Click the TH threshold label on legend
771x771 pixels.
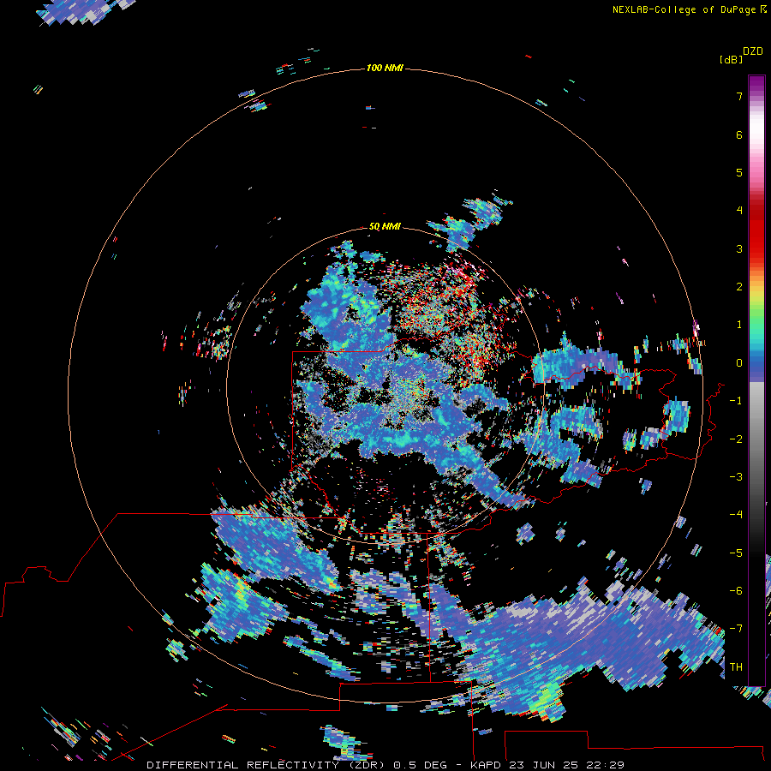pos(736,667)
